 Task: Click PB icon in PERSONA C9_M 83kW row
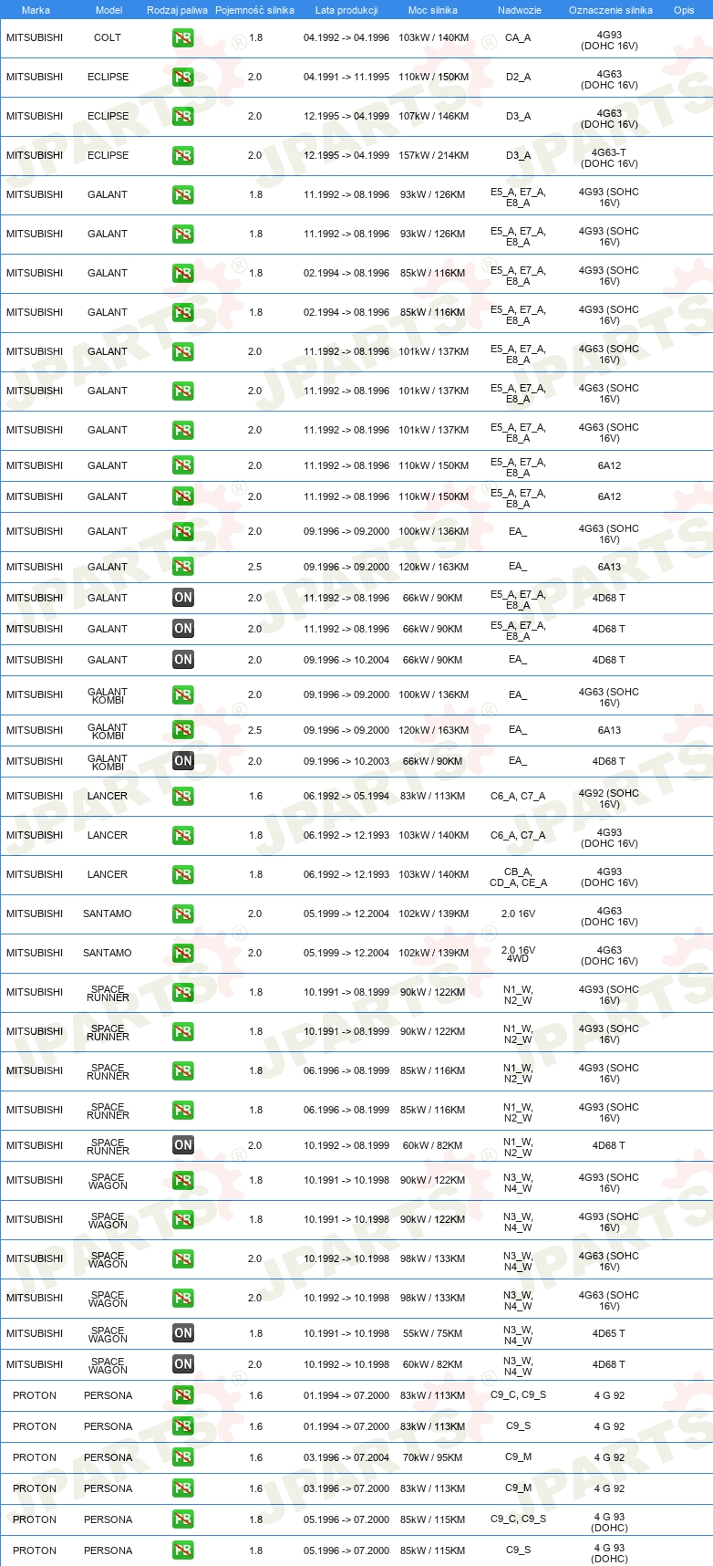tap(182, 1488)
